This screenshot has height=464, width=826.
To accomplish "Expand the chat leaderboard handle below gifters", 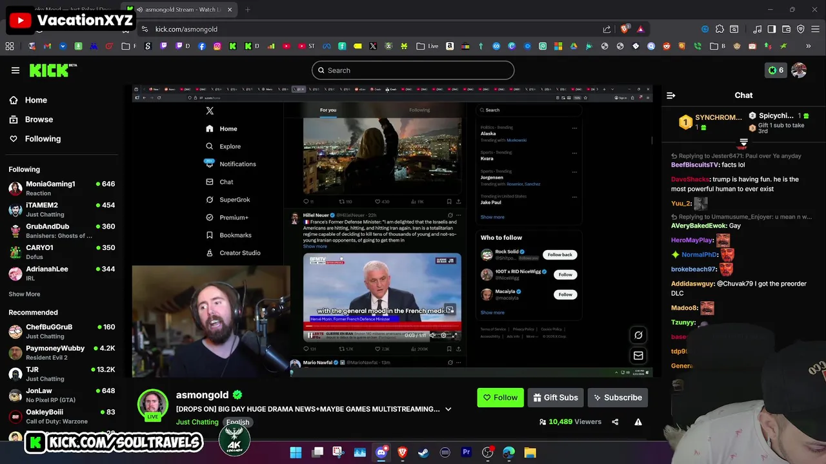I will 743,142.
